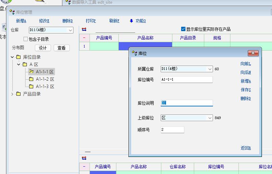Click the red minus icon in the lower grid header

84,167
